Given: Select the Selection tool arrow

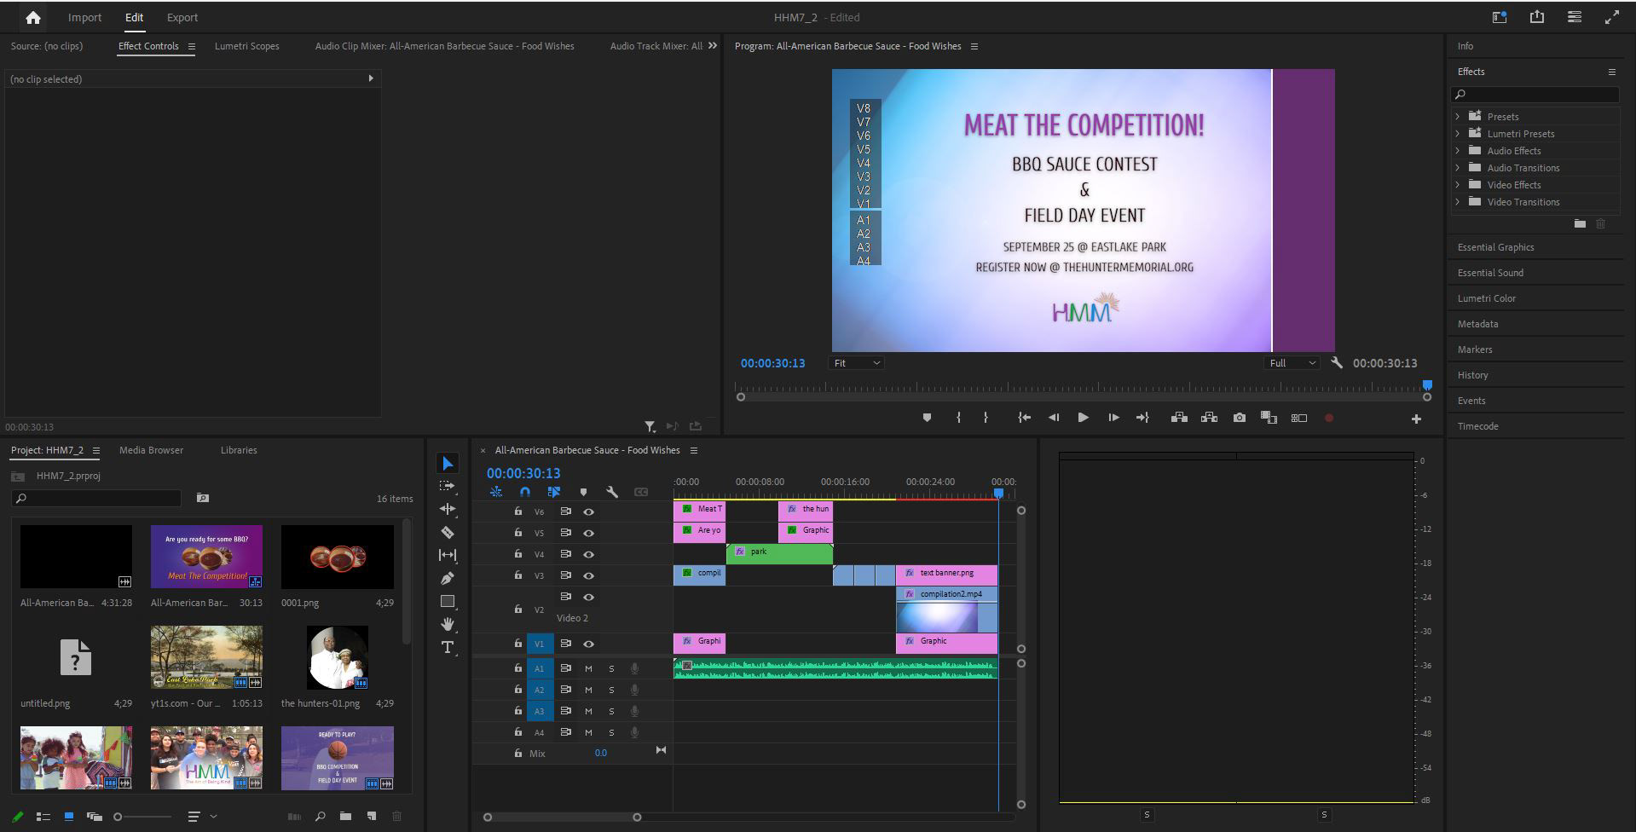Looking at the screenshot, I should point(448,463).
